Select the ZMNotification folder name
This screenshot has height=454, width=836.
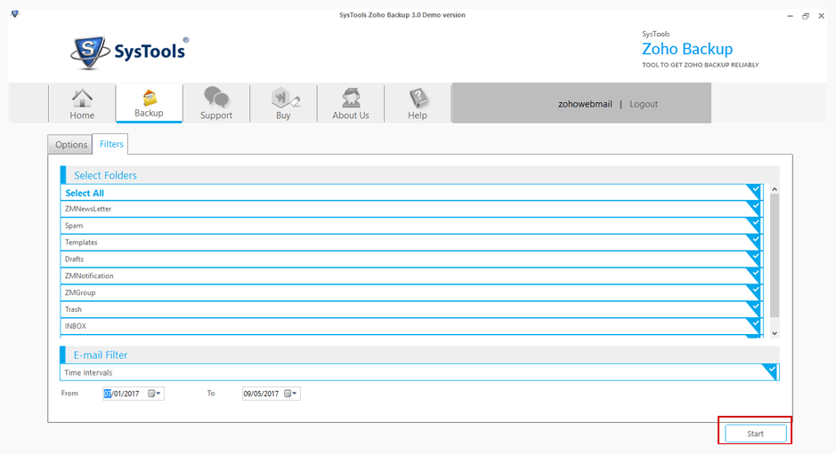click(x=89, y=275)
